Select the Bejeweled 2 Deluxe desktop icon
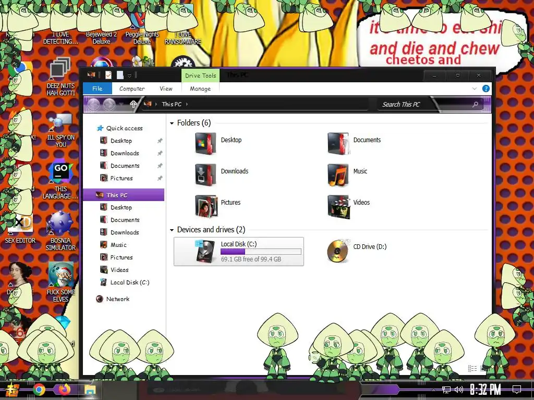The height and width of the screenshot is (400, 534). coord(101,38)
